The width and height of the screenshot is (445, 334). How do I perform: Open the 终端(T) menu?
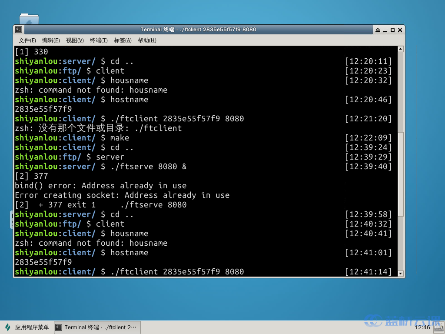(99, 40)
